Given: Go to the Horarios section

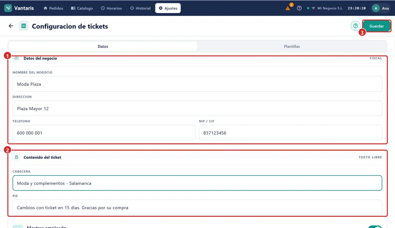Looking at the screenshot, I should point(111,8).
